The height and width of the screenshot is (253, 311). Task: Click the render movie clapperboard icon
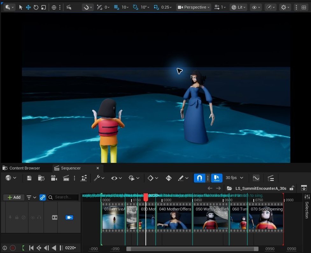(x=66, y=178)
